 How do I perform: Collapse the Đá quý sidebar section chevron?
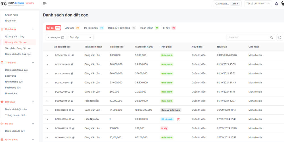(x=33, y=124)
